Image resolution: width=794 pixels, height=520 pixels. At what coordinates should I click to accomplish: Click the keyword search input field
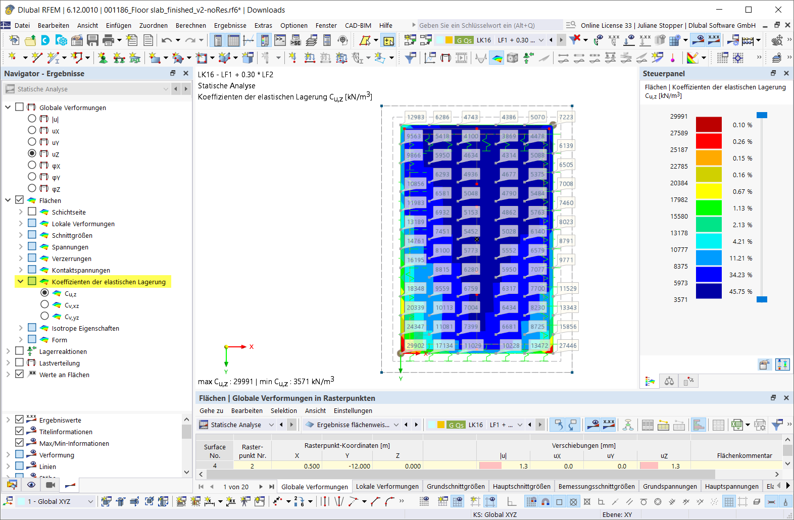pyautogui.click(x=490, y=25)
